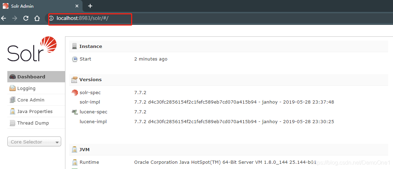Click the Logging notepad icon
This screenshot has width=393, height=169.
click(13, 89)
